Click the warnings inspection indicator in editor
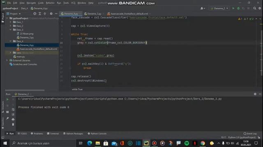Viewport: 263px width, 147px height. [x=246, y=19]
